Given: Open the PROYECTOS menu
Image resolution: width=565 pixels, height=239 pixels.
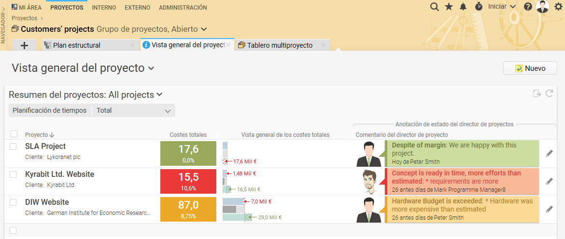Looking at the screenshot, I should [67, 7].
